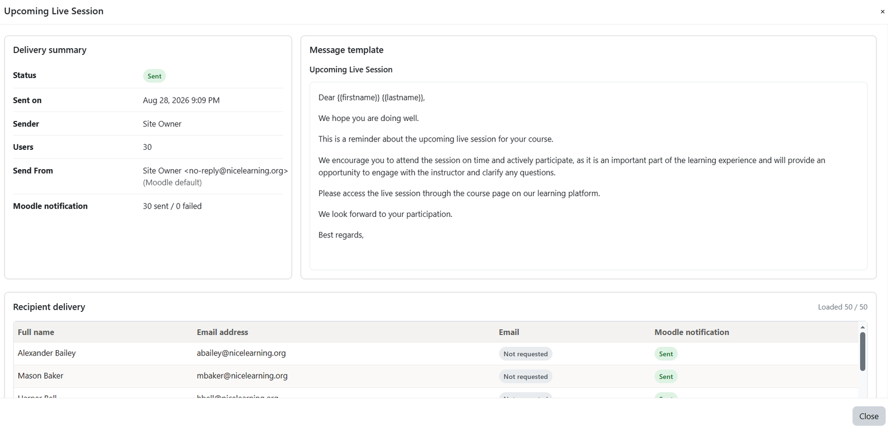Viewport: 888px width, 430px height.
Task: Select the Sent on date Aug 28, 2026 9:09 PM
Action: pyautogui.click(x=181, y=100)
